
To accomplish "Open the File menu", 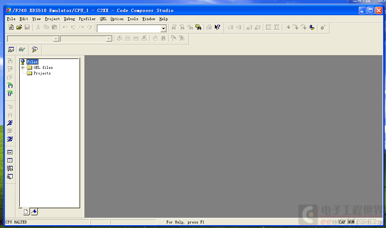I will point(11,19).
